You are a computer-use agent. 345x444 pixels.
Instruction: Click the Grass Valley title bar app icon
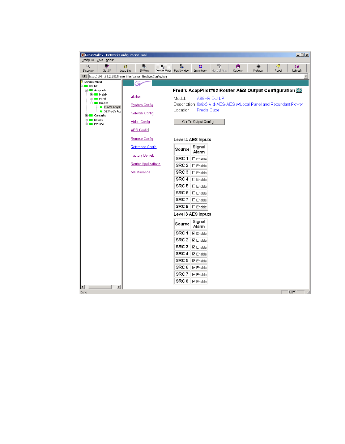point(82,55)
